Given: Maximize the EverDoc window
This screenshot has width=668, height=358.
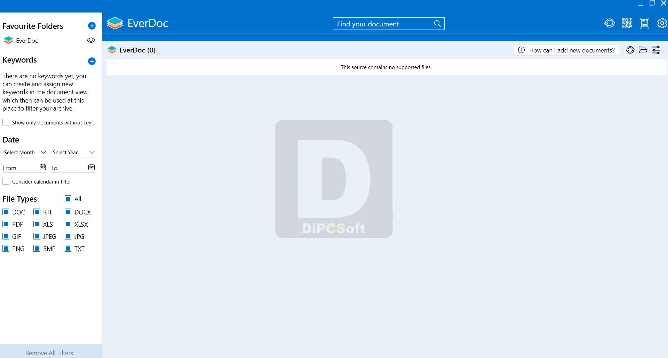Looking at the screenshot, I should click(x=652, y=3).
